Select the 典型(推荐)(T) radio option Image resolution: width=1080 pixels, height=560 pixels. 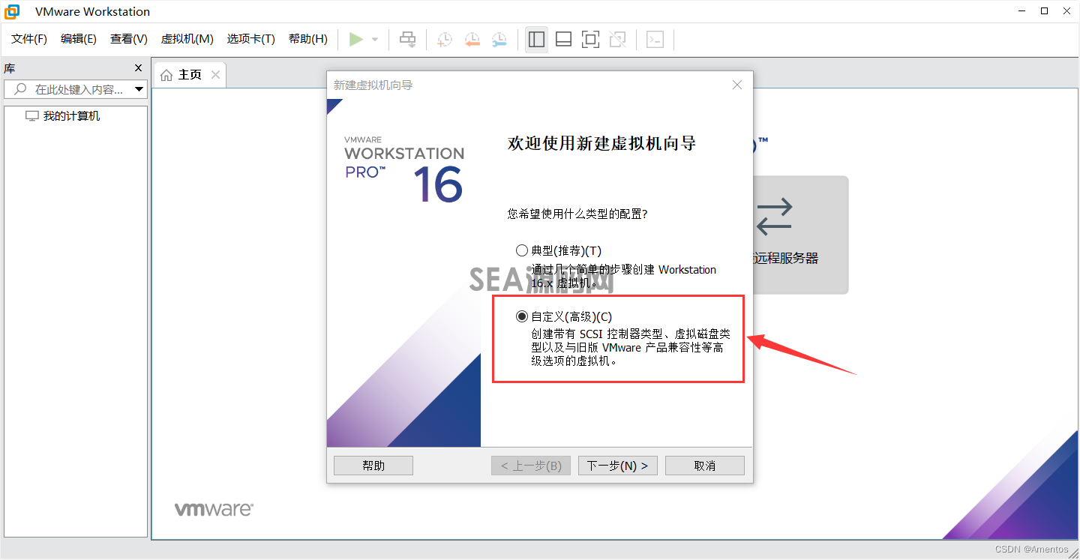(x=522, y=250)
